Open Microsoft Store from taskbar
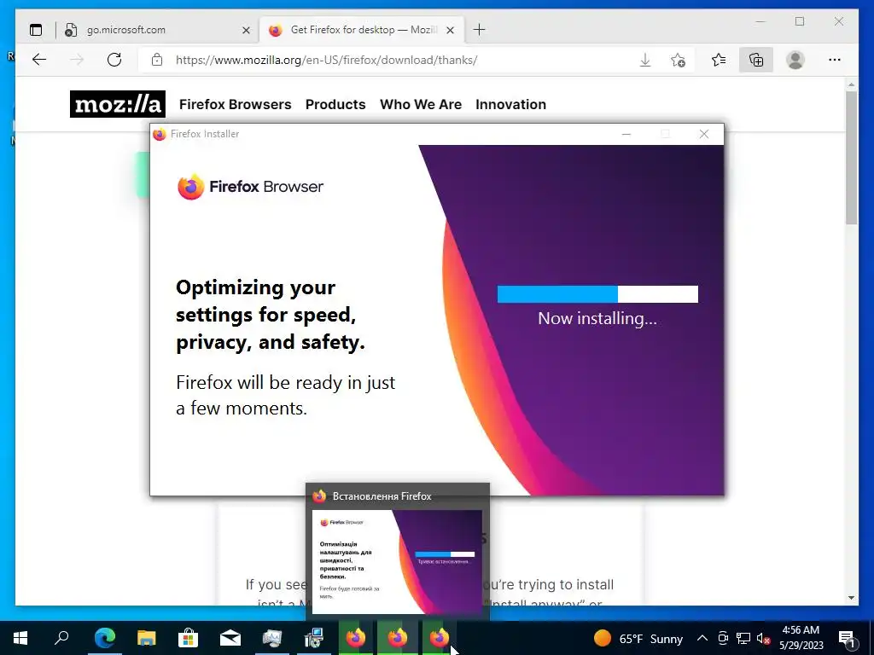Image resolution: width=874 pixels, height=655 pixels. 189,638
